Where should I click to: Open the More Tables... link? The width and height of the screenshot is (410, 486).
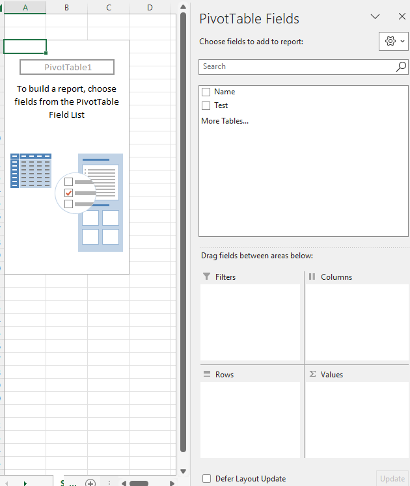point(225,121)
